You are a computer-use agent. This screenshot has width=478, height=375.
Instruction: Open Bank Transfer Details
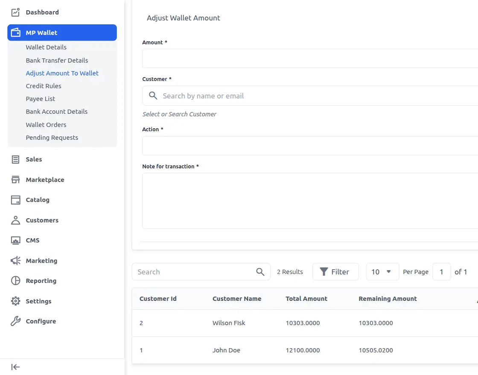(x=57, y=60)
